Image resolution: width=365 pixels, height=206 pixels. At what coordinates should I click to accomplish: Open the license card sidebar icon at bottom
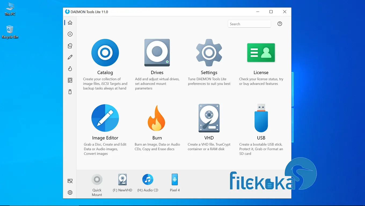coord(70,181)
